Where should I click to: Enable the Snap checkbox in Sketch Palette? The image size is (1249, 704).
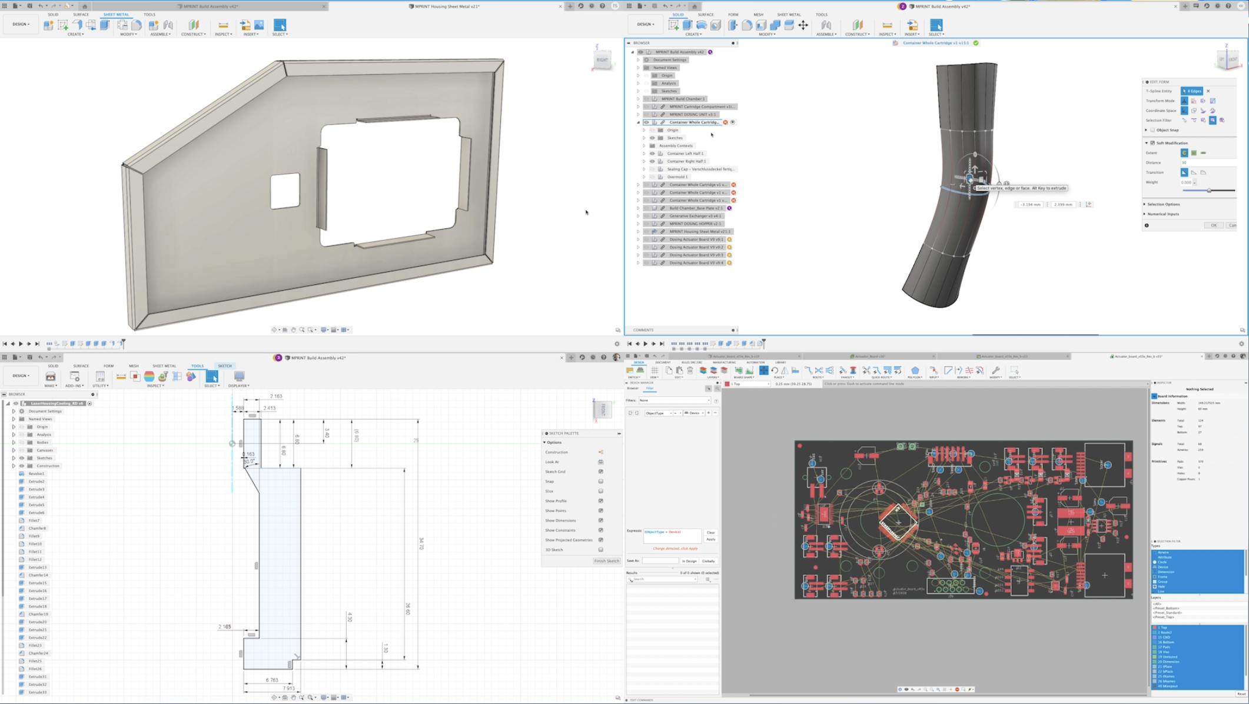point(600,481)
